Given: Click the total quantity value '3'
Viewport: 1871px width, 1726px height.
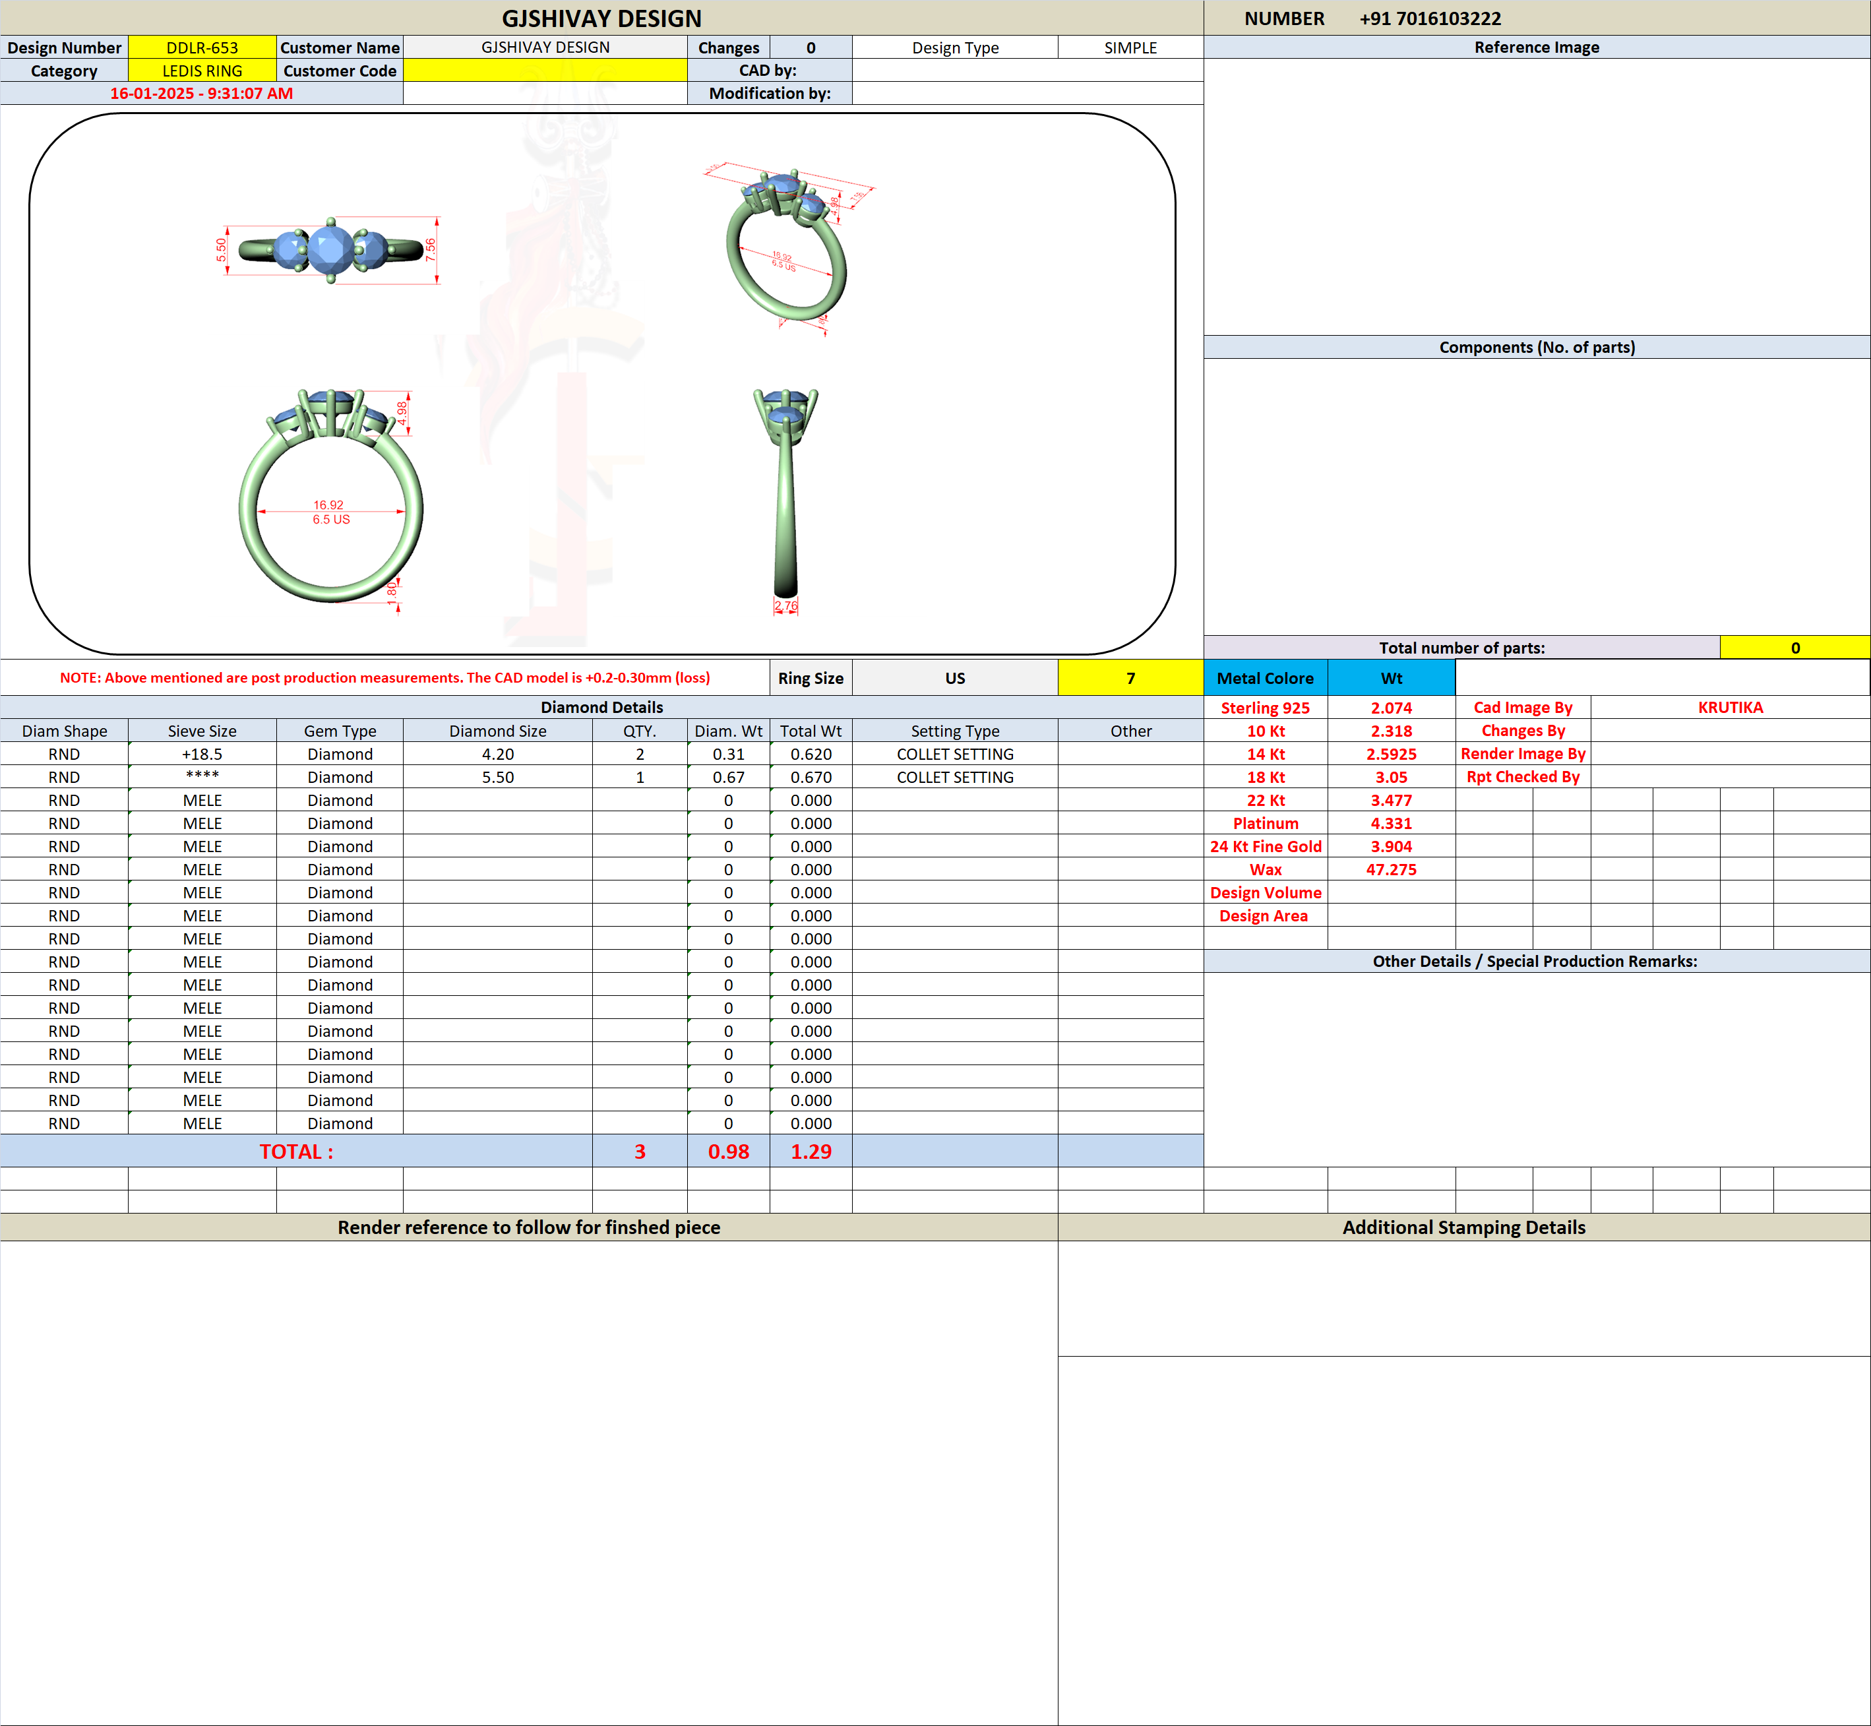Looking at the screenshot, I should pos(640,1152).
